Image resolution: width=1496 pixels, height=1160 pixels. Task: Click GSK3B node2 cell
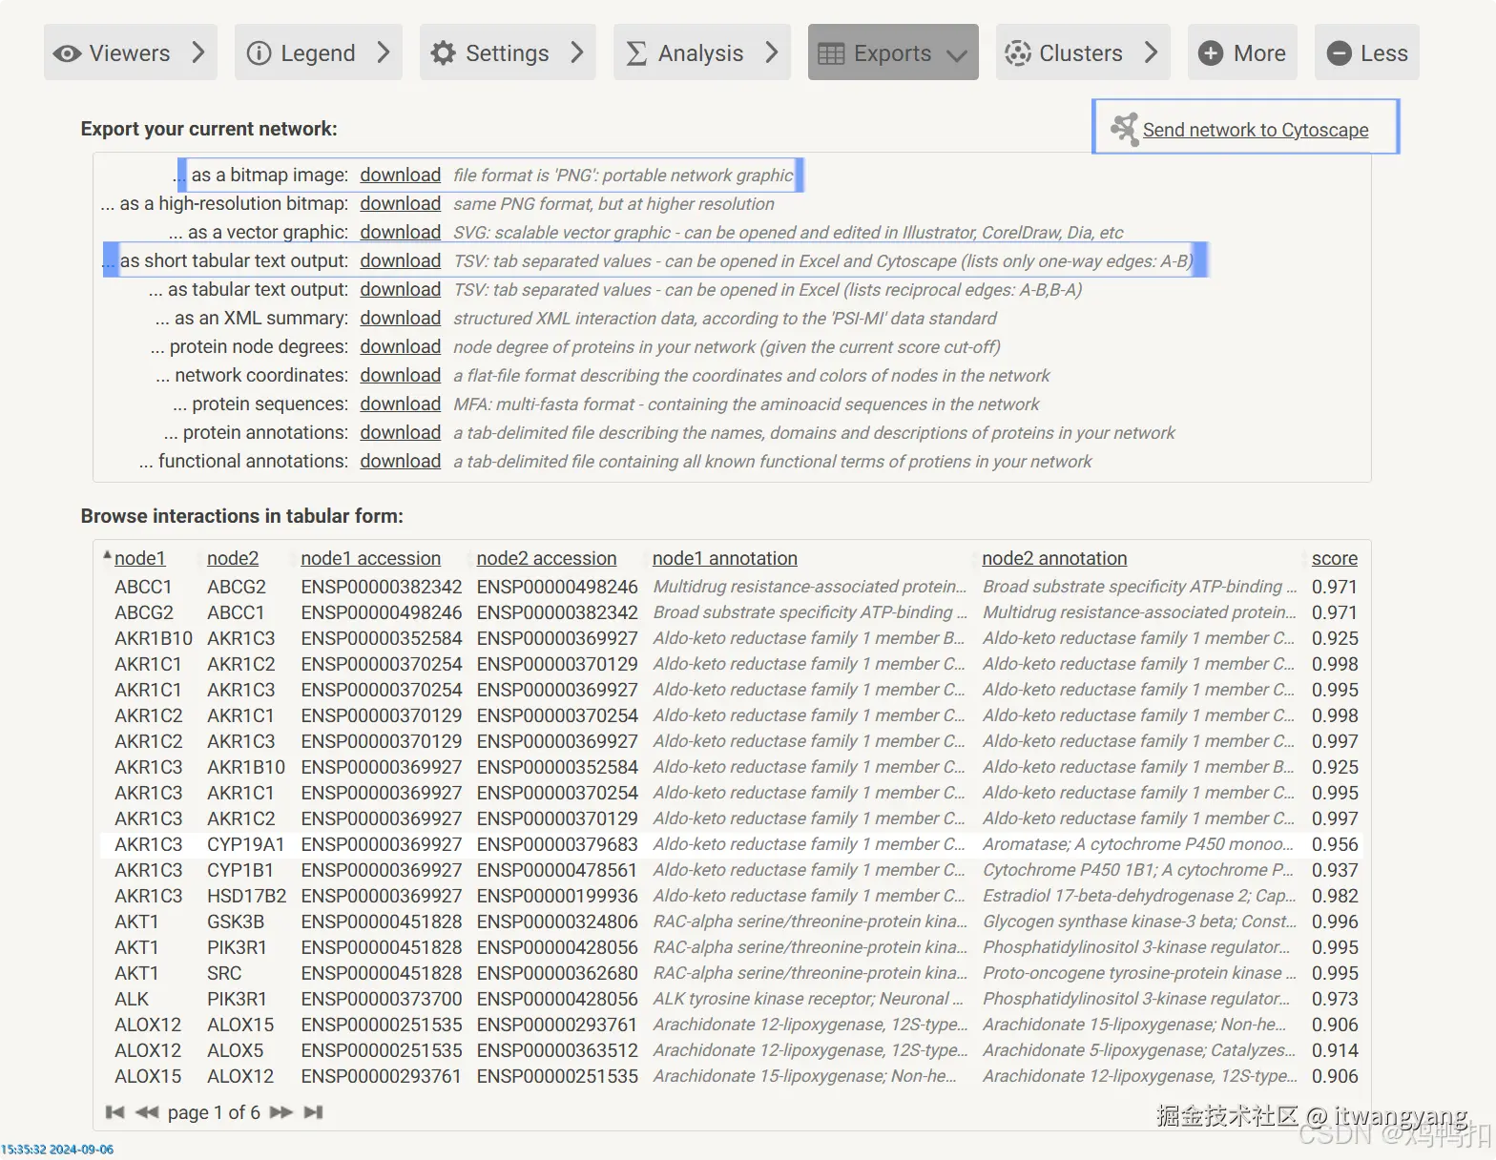(236, 922)
